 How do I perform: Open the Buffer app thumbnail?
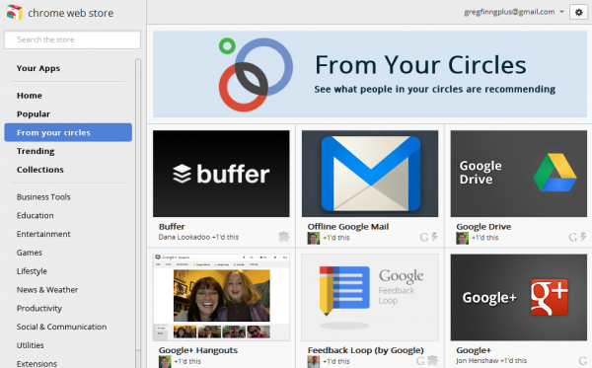[x=221, y=174]
